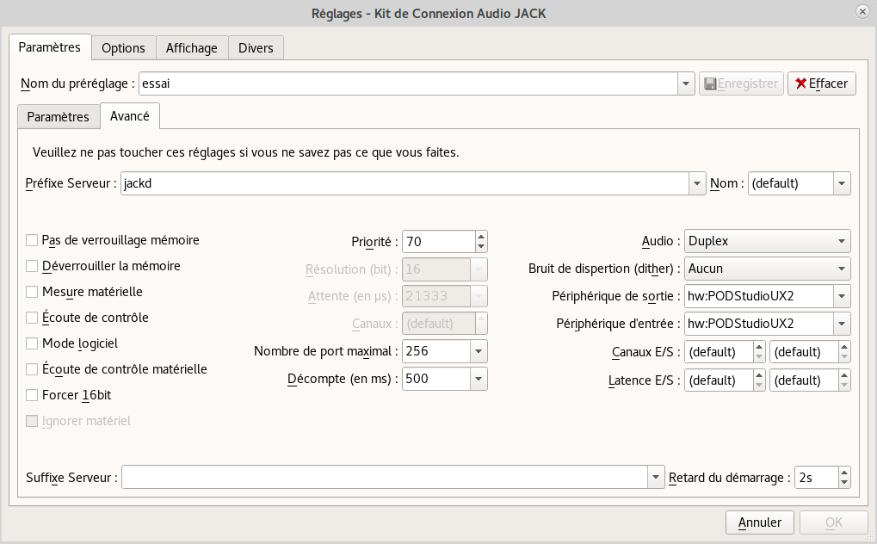Expand the Nom du préréglage preset list

687,83
